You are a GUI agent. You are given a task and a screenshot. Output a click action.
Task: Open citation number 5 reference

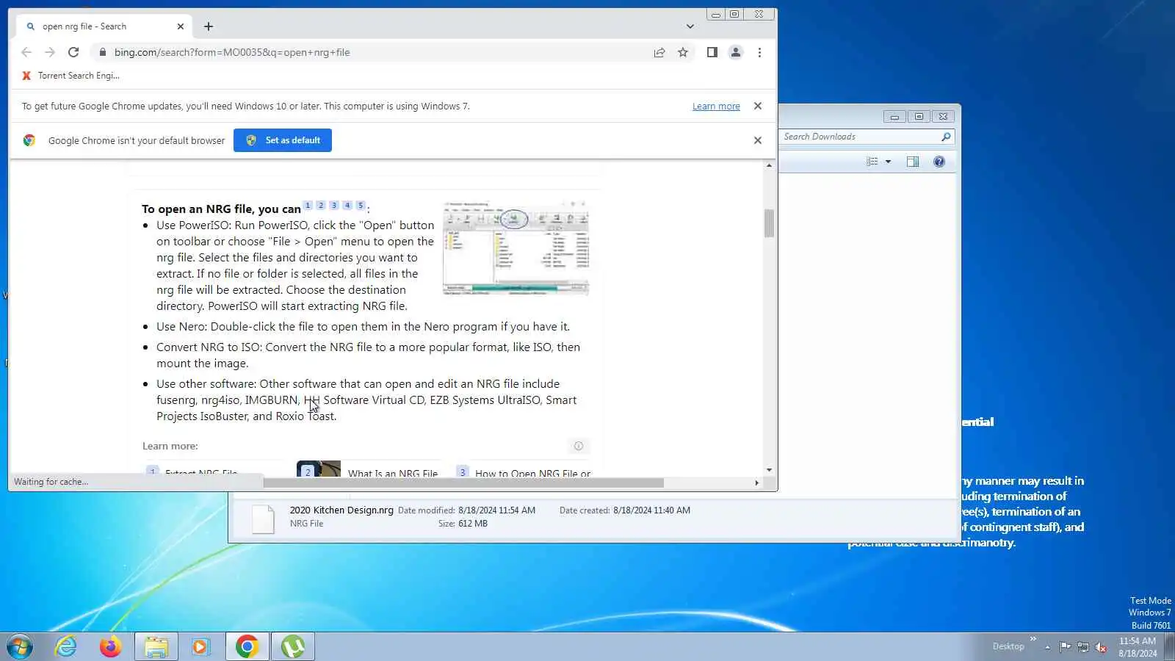coord(361,206)
